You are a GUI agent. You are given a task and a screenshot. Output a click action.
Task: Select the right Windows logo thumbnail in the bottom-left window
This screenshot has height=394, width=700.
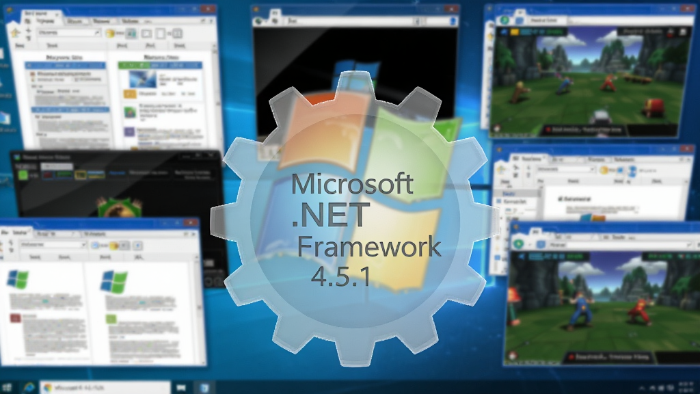(x=114, y=282)
